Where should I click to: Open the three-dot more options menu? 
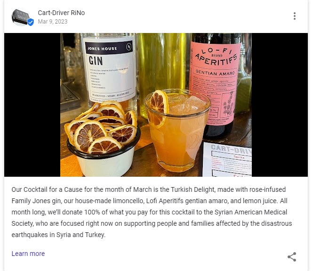[295, 16]
